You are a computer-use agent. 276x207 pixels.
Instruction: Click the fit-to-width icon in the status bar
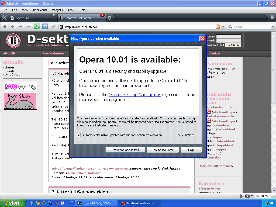241,196
